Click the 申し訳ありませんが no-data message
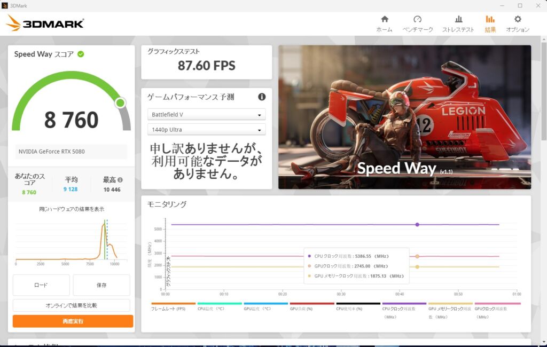This screenshot has height=347, width=547. coord(207,161)
